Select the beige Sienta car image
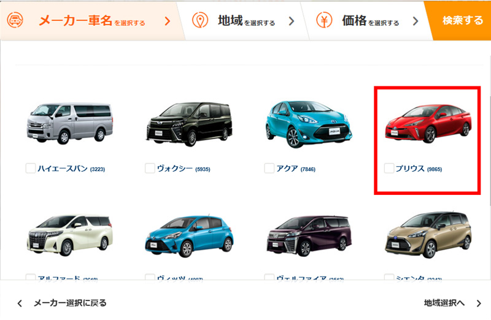 (x=428, y=235)
